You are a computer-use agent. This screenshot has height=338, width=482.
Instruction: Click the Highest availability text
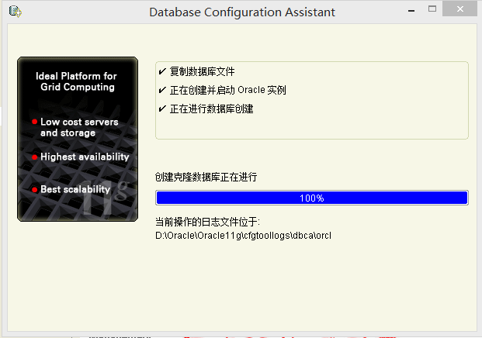[x=85, y=157]
